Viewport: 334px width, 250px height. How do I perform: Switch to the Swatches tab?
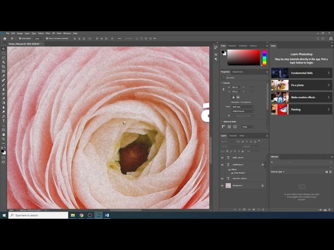coord(232,46)
